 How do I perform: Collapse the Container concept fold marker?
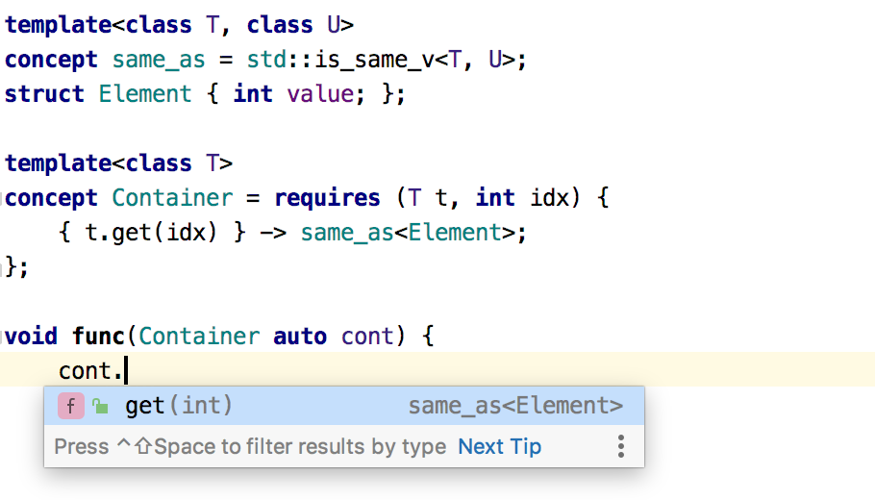click(x=4, y=198)
